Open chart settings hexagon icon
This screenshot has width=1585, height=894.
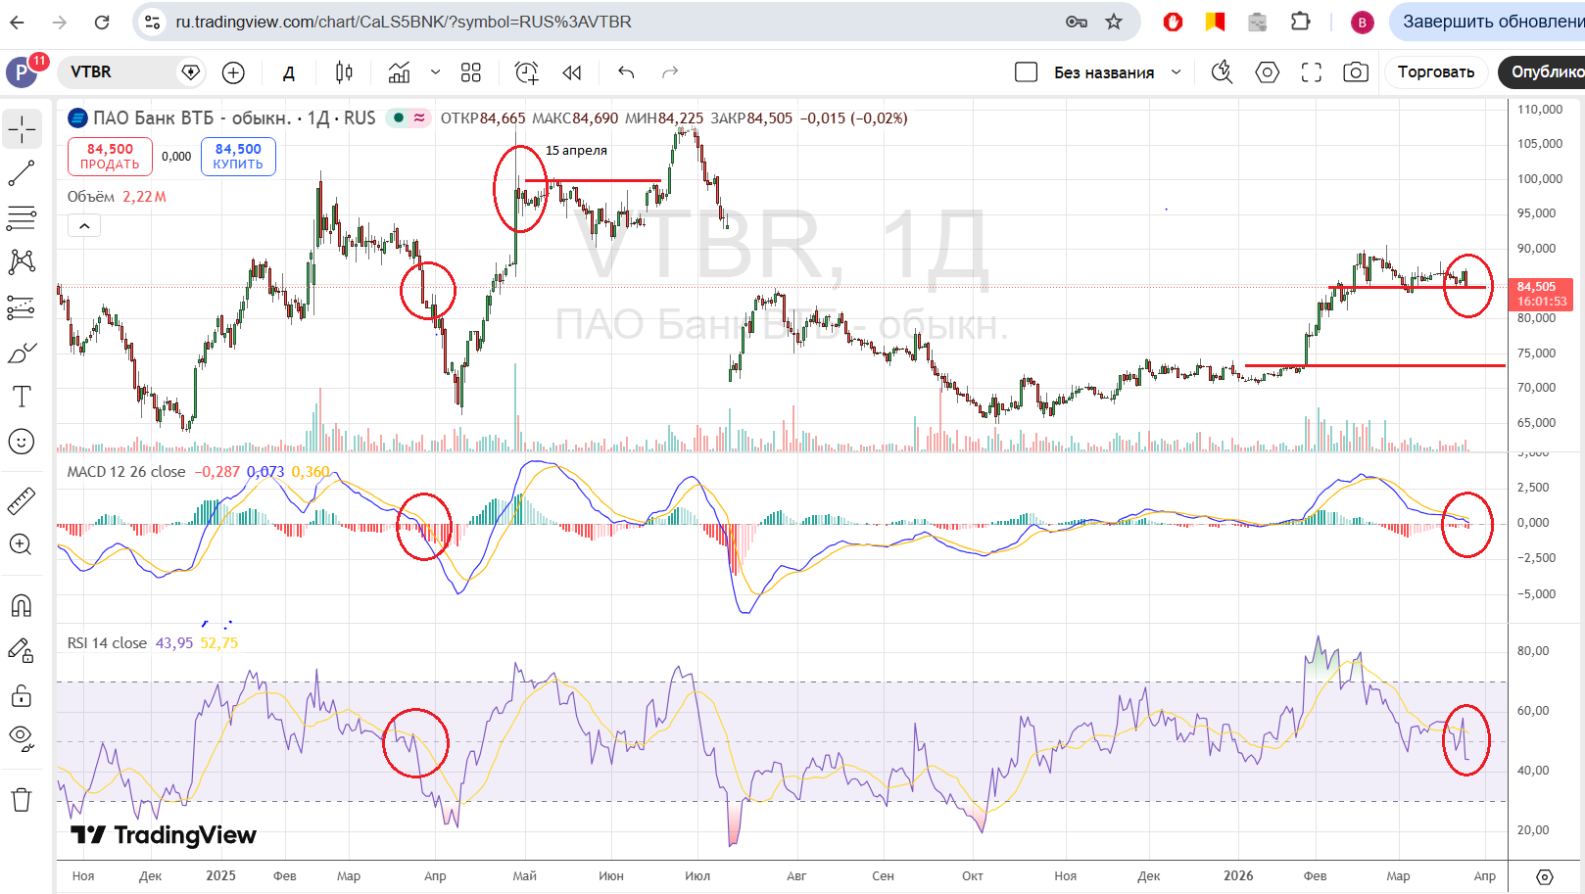1268,72
